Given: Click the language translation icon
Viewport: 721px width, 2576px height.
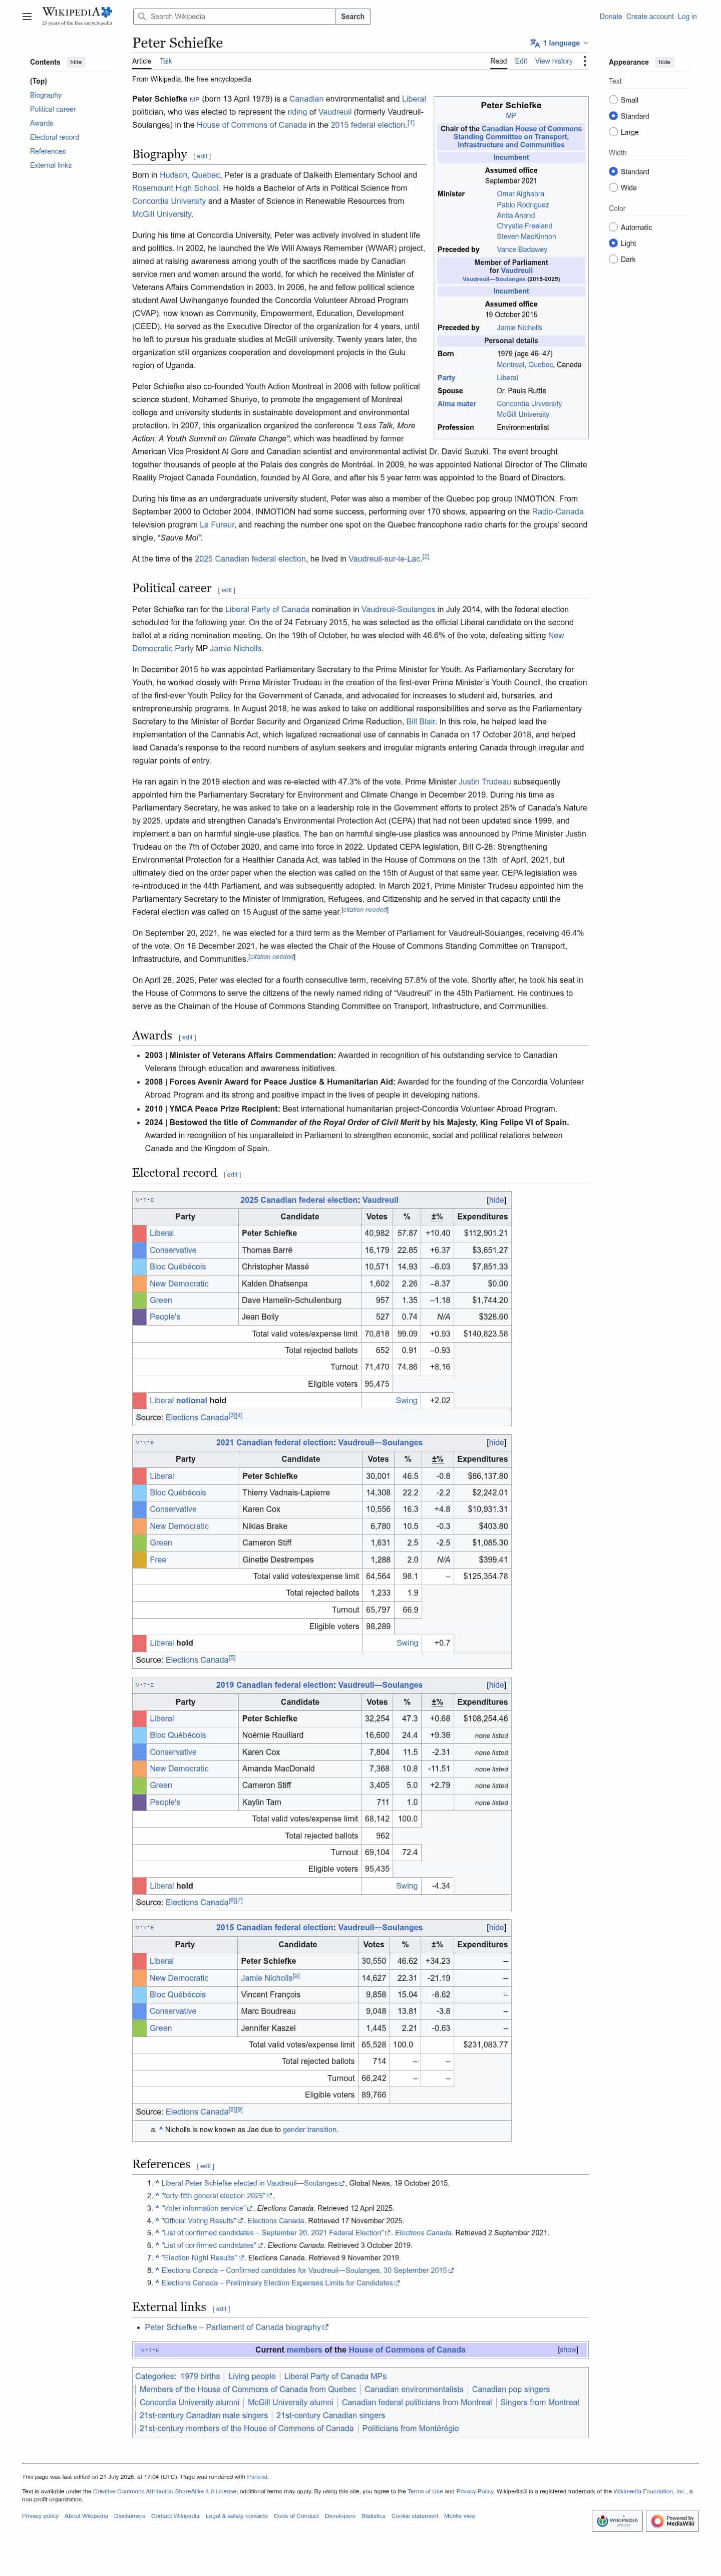Looking at the screenshot, I should [x=535, y=43].
